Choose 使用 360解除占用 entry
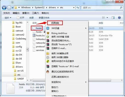Viewport: 125px width, 97px height. pos(67,53)
